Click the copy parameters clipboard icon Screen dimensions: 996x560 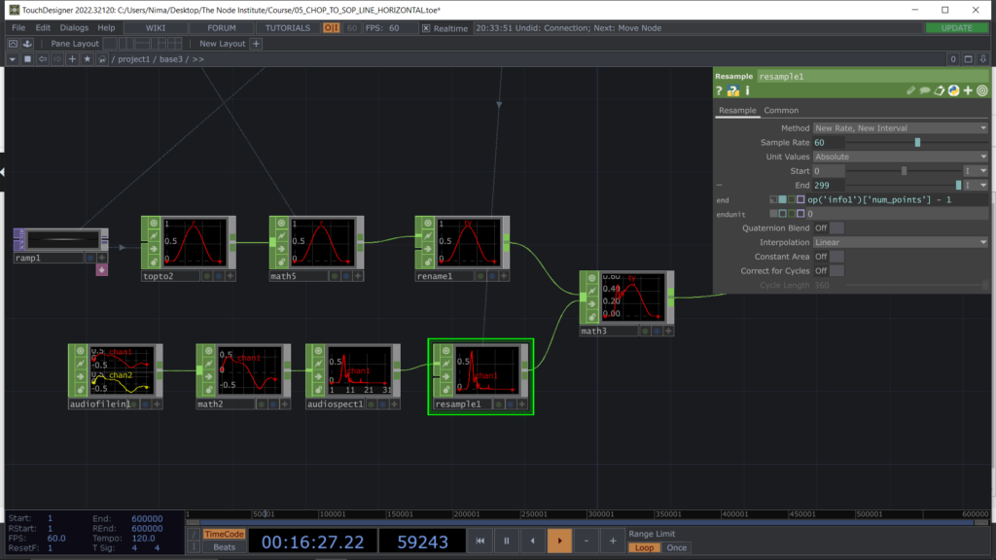coord(940,90)
